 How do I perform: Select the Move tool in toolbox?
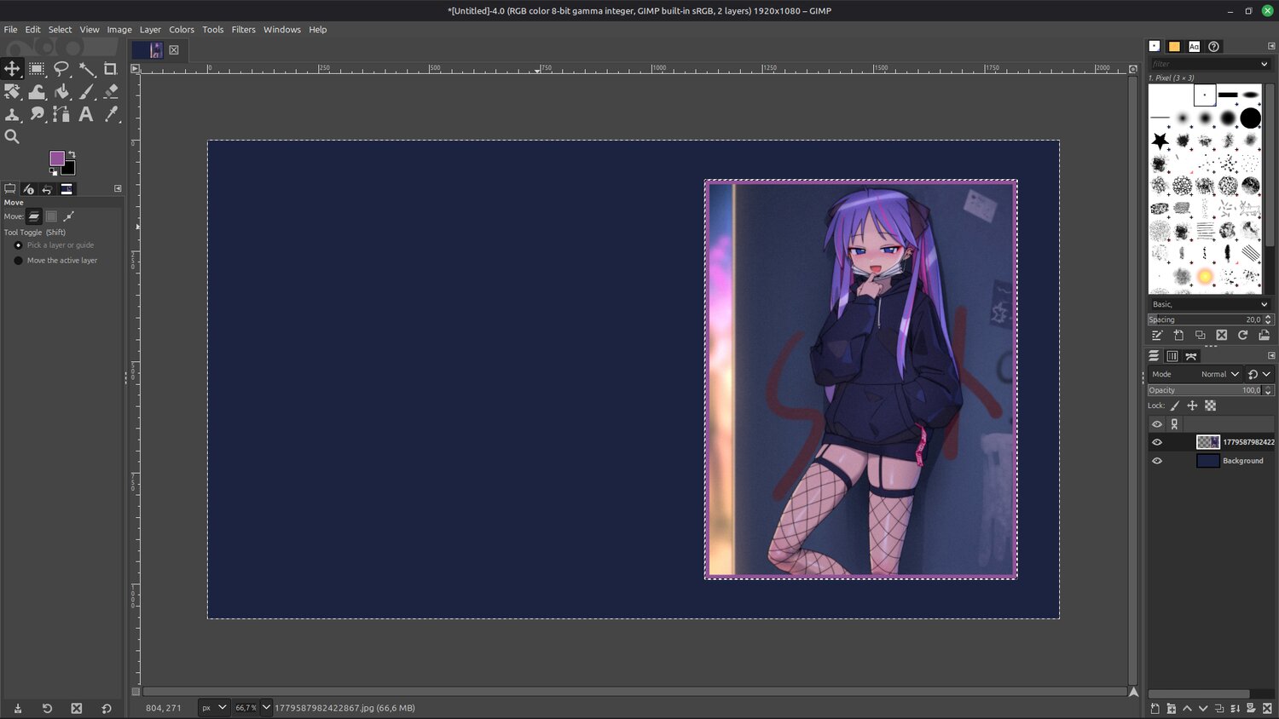coord(12,69)
